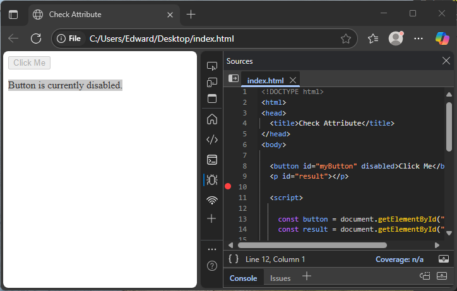This screenshot has width=457, height=291.
Task: Click the address bar URL
Action: coord(162,39)
